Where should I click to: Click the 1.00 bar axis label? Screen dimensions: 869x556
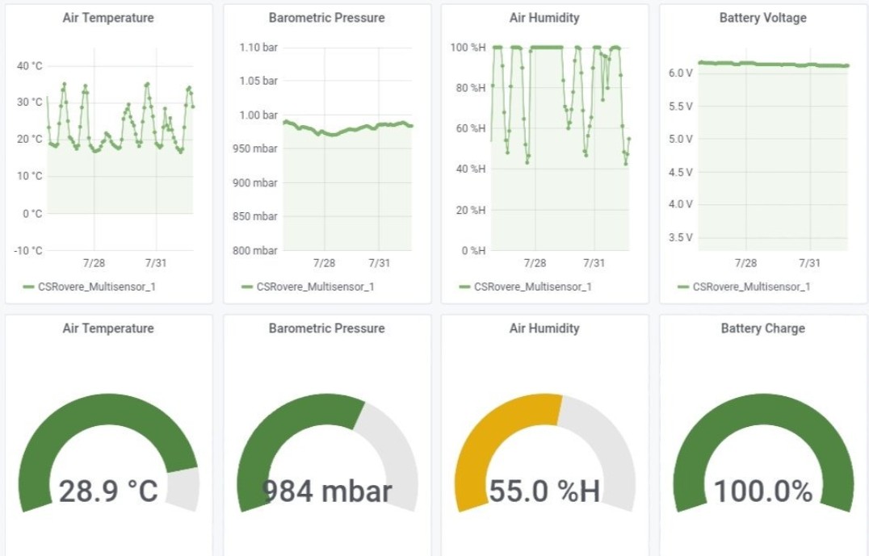pyautogui.click(x=258, y=115)
